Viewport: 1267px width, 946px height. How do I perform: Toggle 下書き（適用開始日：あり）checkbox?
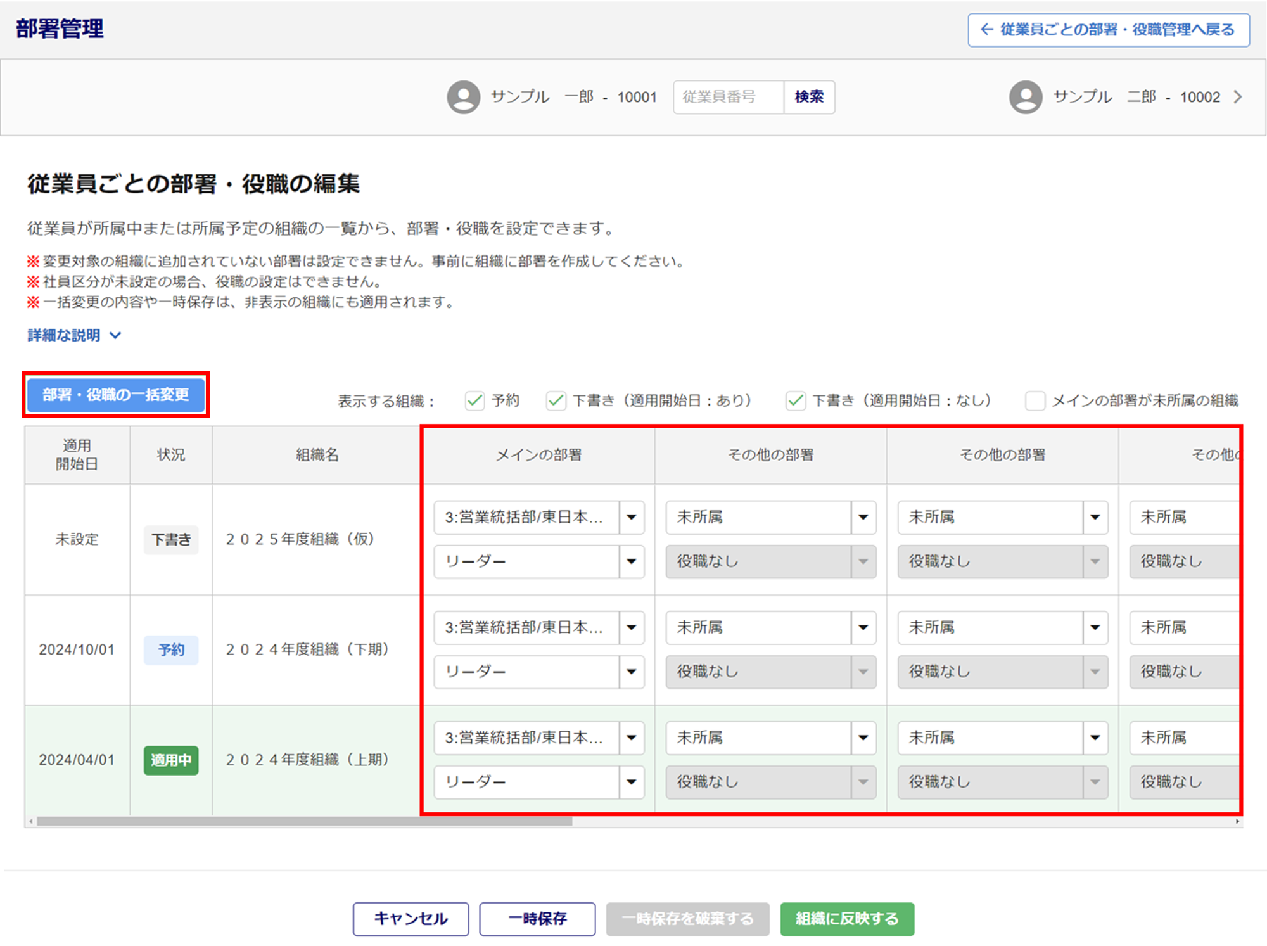pyautogui.click(x=556, y=400)
